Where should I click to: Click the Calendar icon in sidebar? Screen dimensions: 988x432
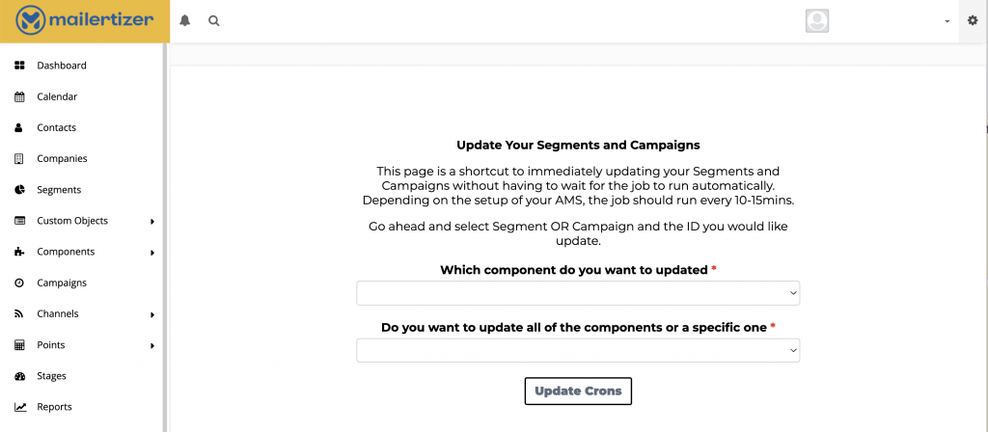point(19,97)
